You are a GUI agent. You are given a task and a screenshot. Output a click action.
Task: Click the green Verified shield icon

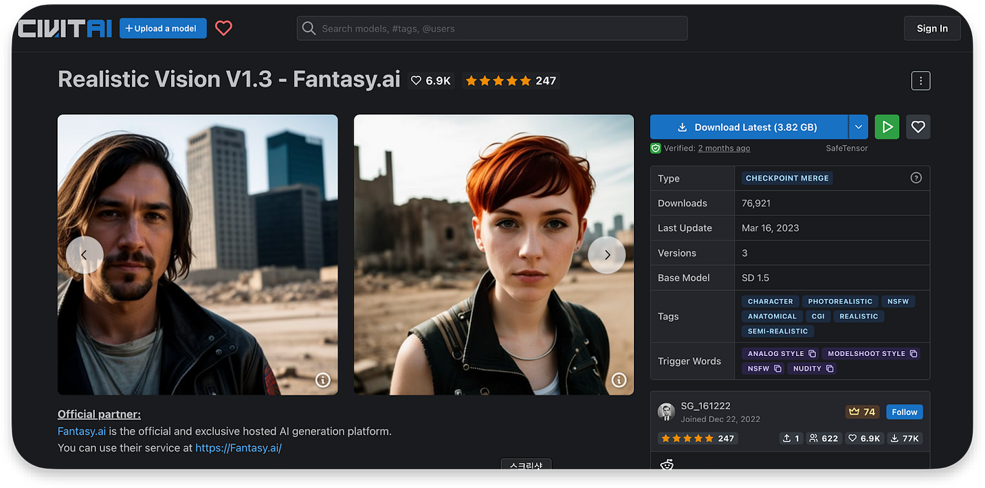click(x=656, y=148)
